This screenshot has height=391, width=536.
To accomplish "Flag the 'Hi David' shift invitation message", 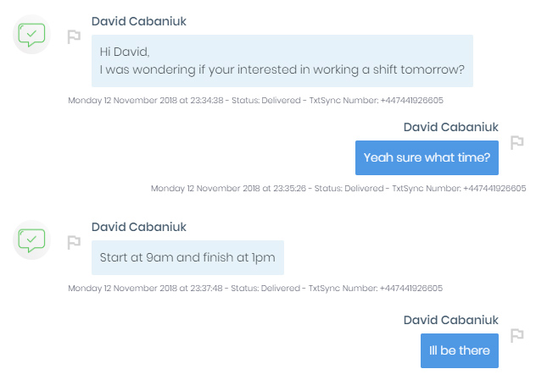I will click(x=74, y=36).
